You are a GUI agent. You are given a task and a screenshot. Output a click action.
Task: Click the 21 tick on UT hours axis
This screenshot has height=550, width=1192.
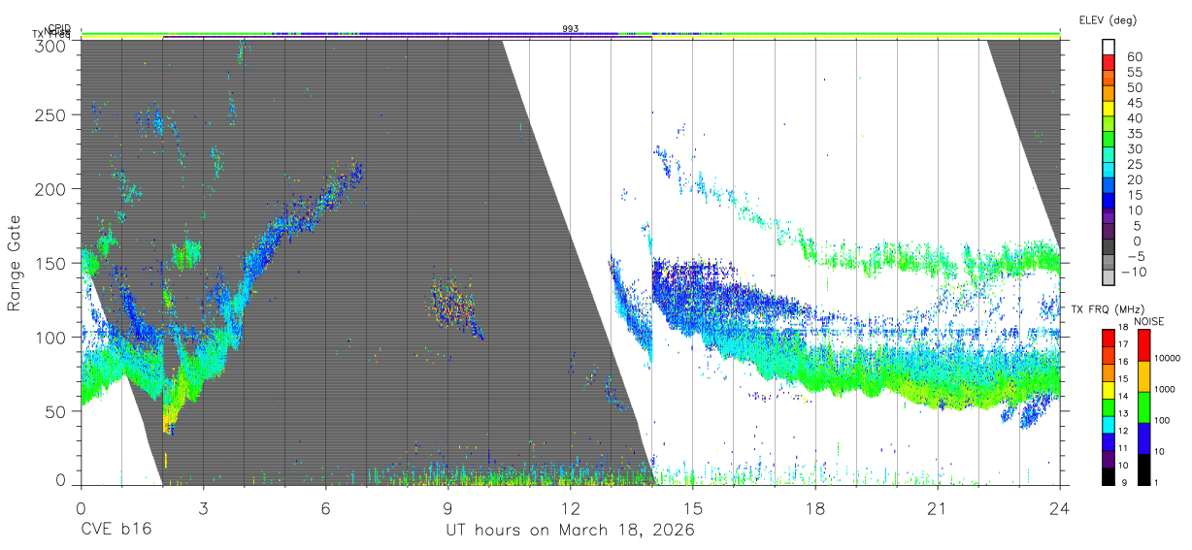938,508
